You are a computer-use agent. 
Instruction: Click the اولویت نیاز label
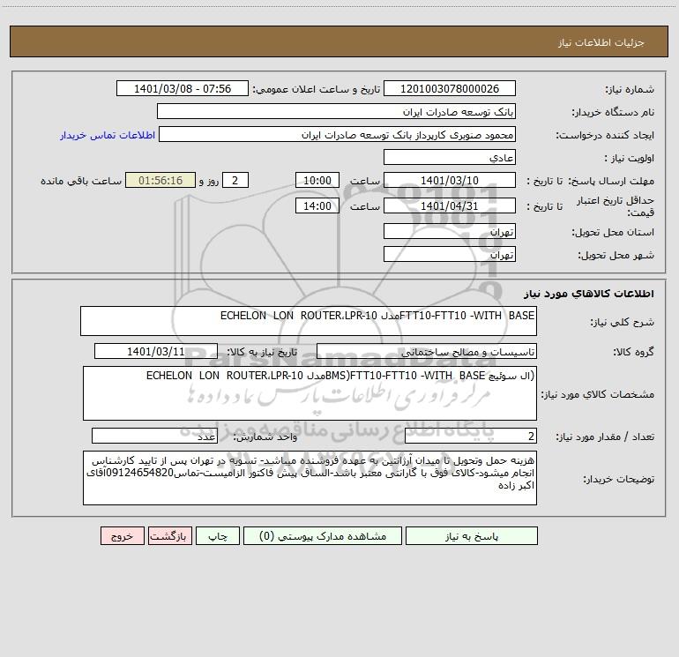point(630,158)
